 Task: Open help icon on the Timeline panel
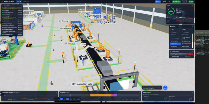[139, 92]
